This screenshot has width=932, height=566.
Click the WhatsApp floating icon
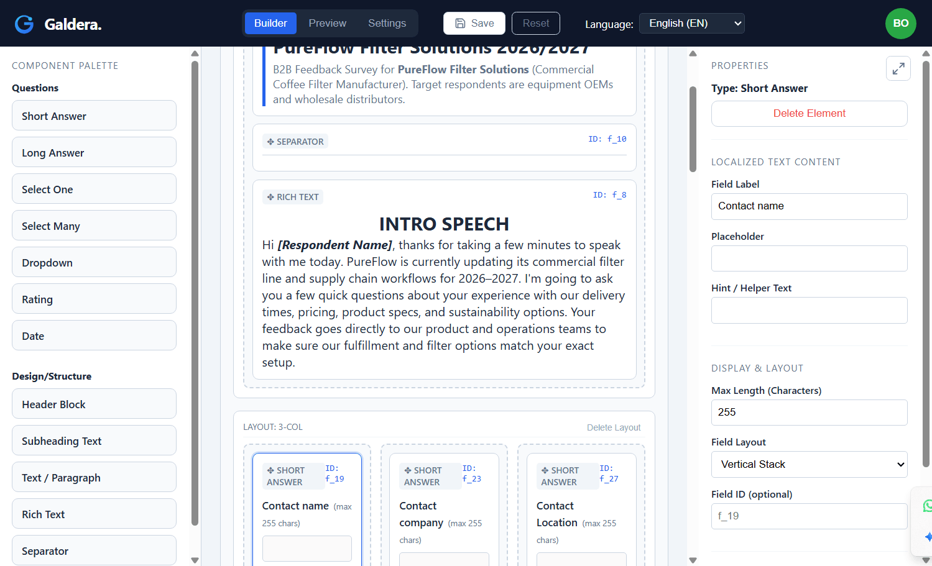[926, 505]
